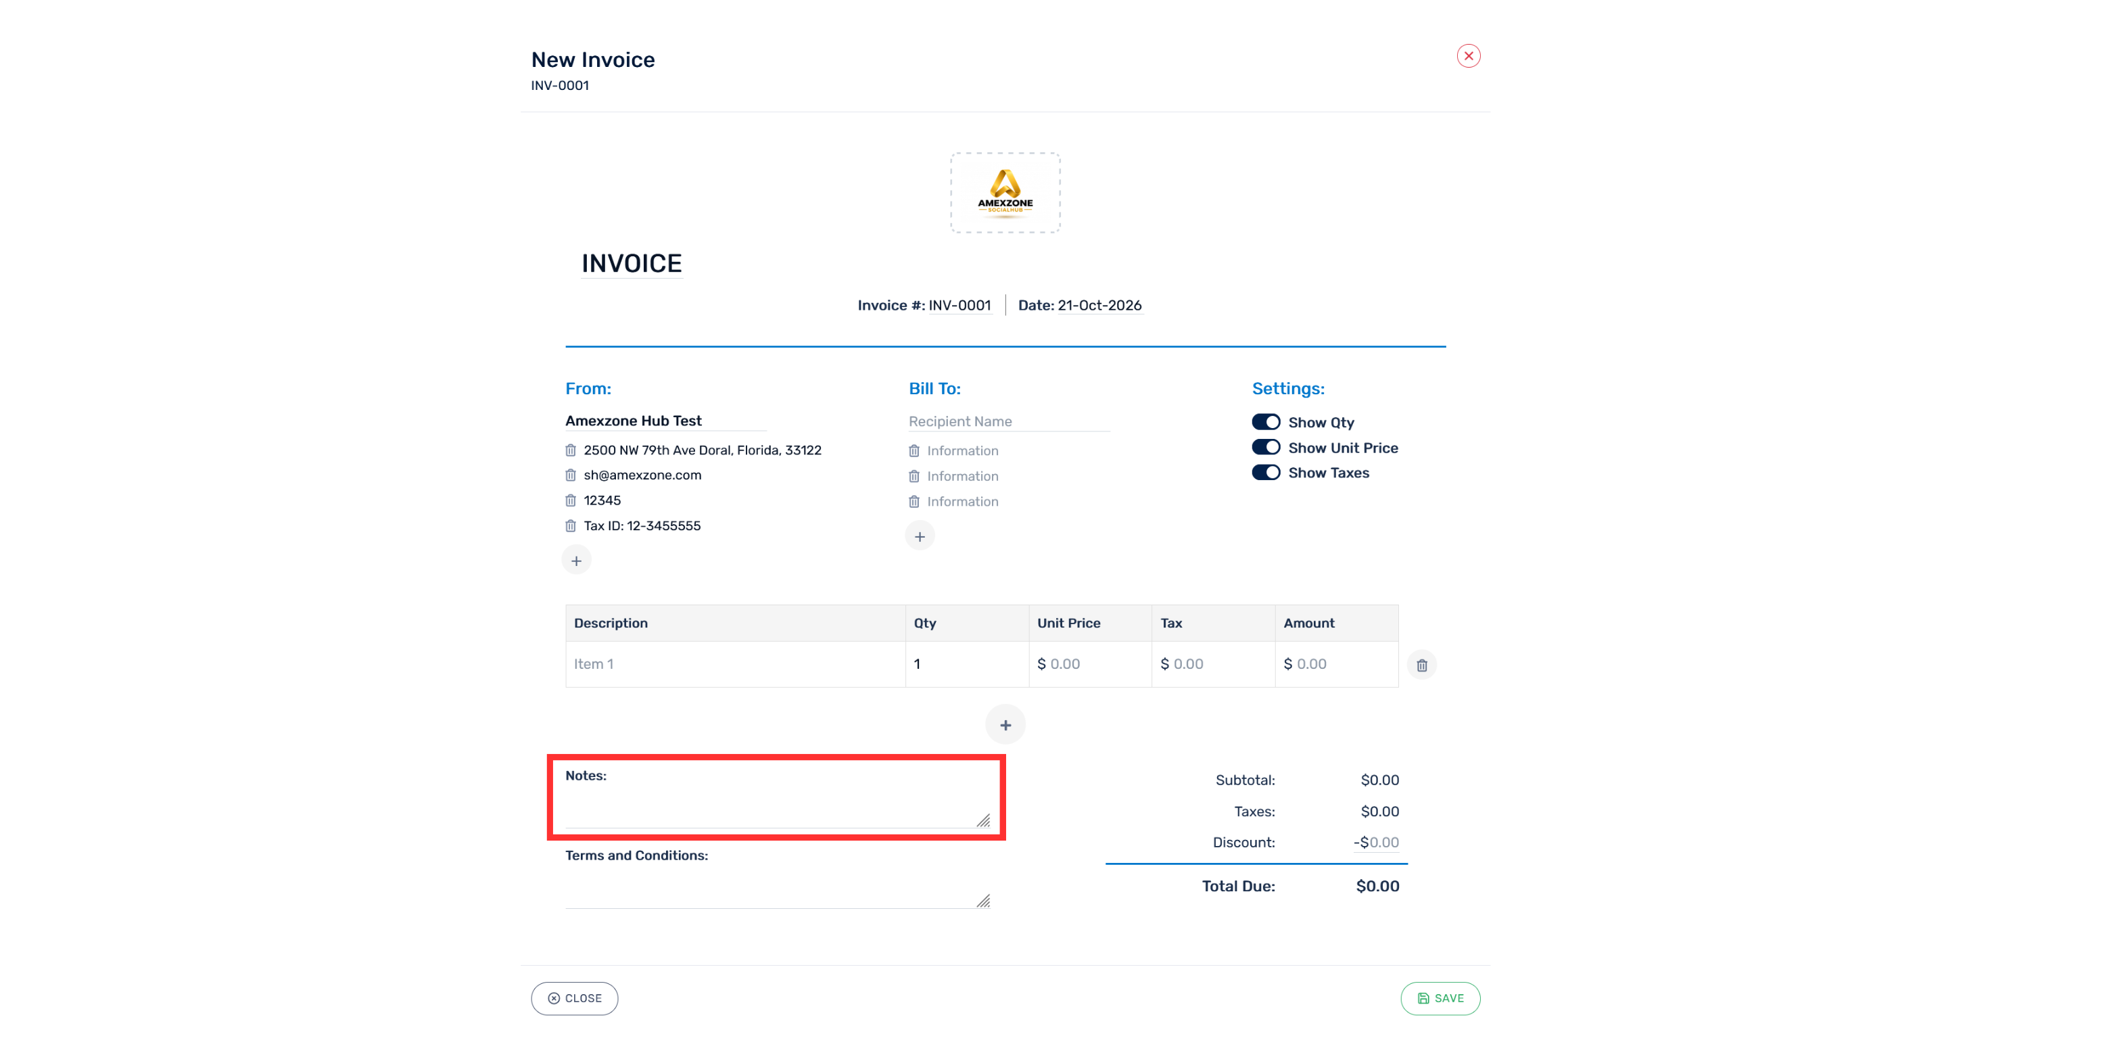This screenshot has height=1057, width=2113.
Task: Add a new invoice item row
Action: 1005,725
